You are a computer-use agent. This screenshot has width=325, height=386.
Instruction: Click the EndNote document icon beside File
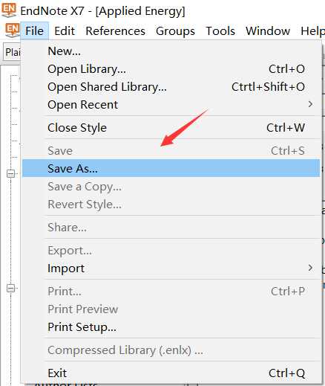(x=13, y=30)
